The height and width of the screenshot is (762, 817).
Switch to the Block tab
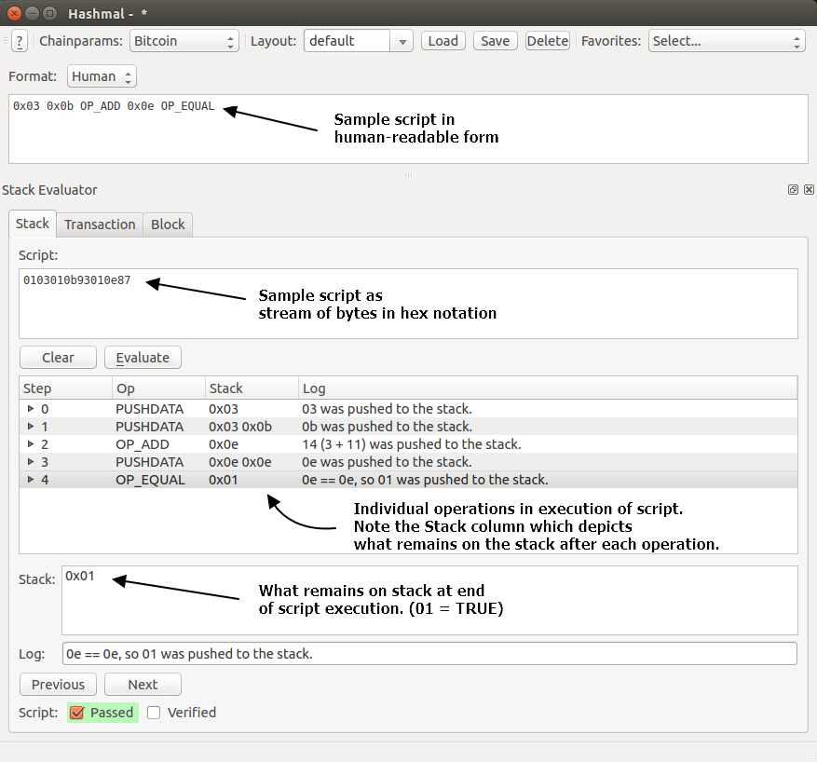168,225
